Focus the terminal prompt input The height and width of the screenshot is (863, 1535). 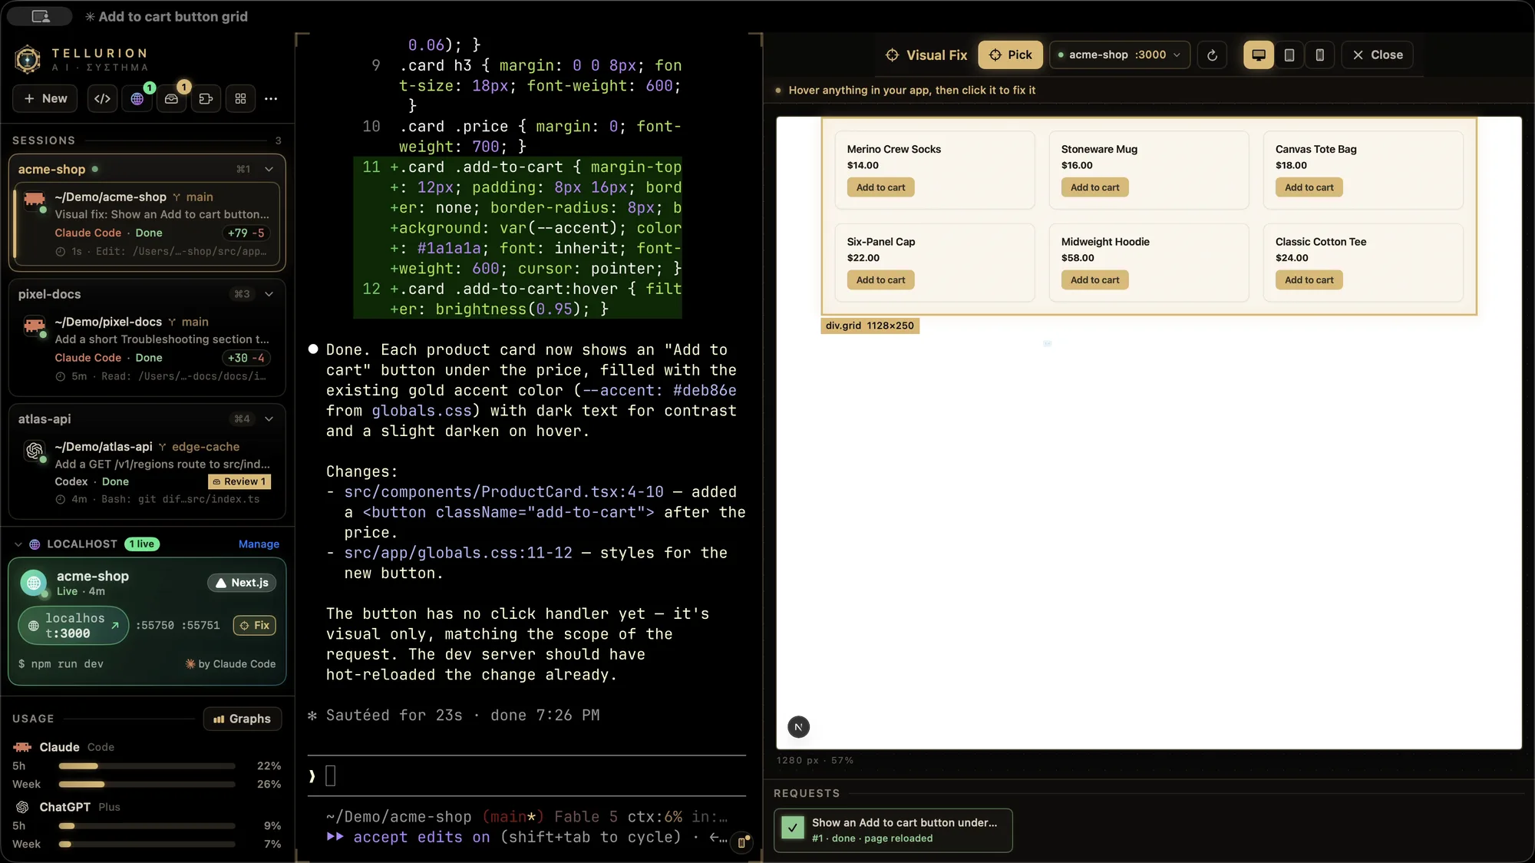point(527,775)
